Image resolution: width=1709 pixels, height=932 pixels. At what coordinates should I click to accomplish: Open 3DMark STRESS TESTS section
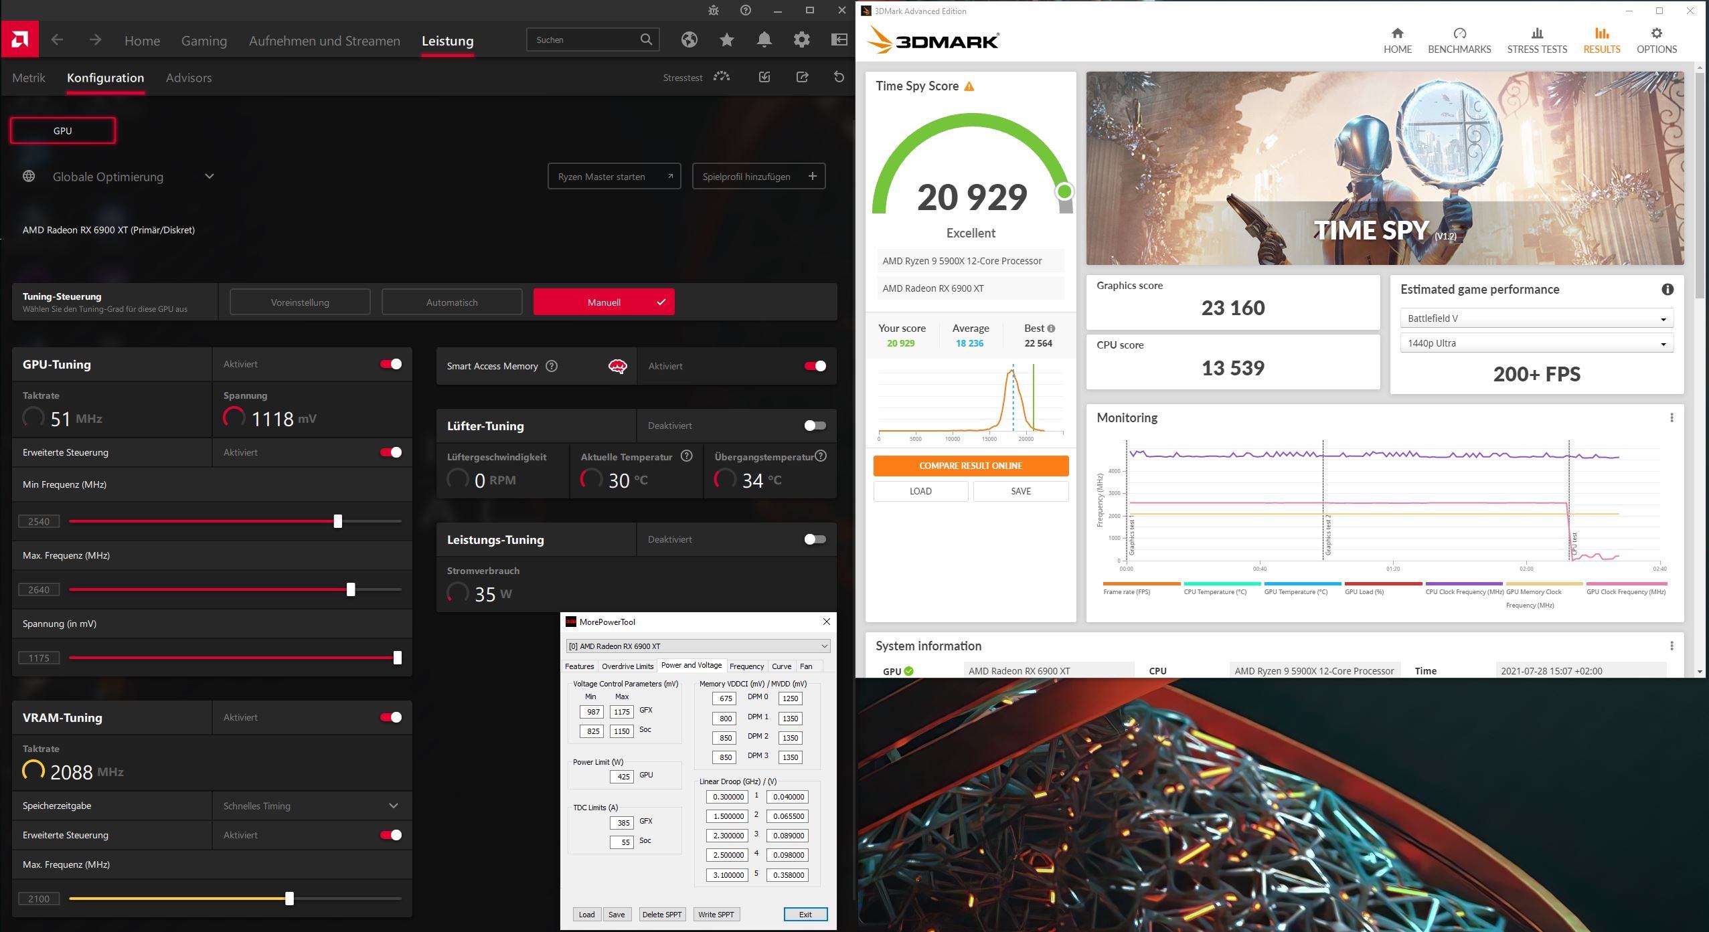(x=1537, y=41)
